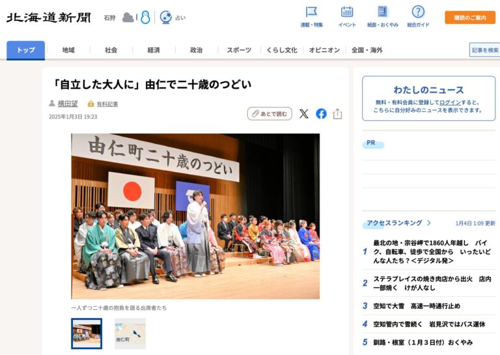Image resolution: width=500 pixels, height=355 pixels.
Task: Click the share/export icon
Action: 337,114
